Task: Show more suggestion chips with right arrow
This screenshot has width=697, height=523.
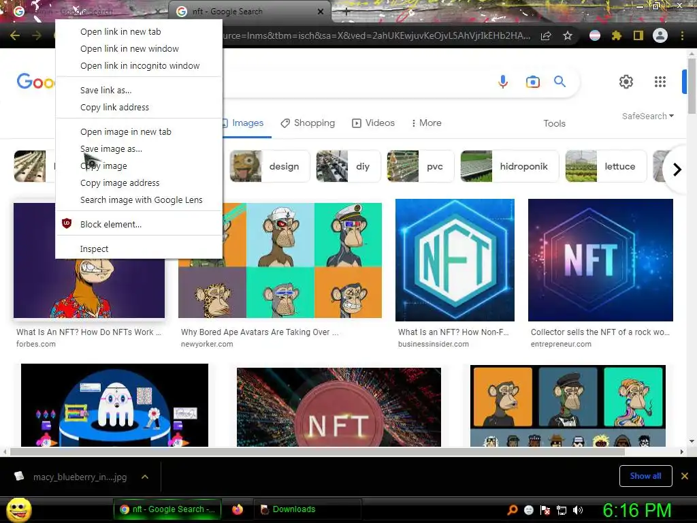Action: tap(677, 170)
